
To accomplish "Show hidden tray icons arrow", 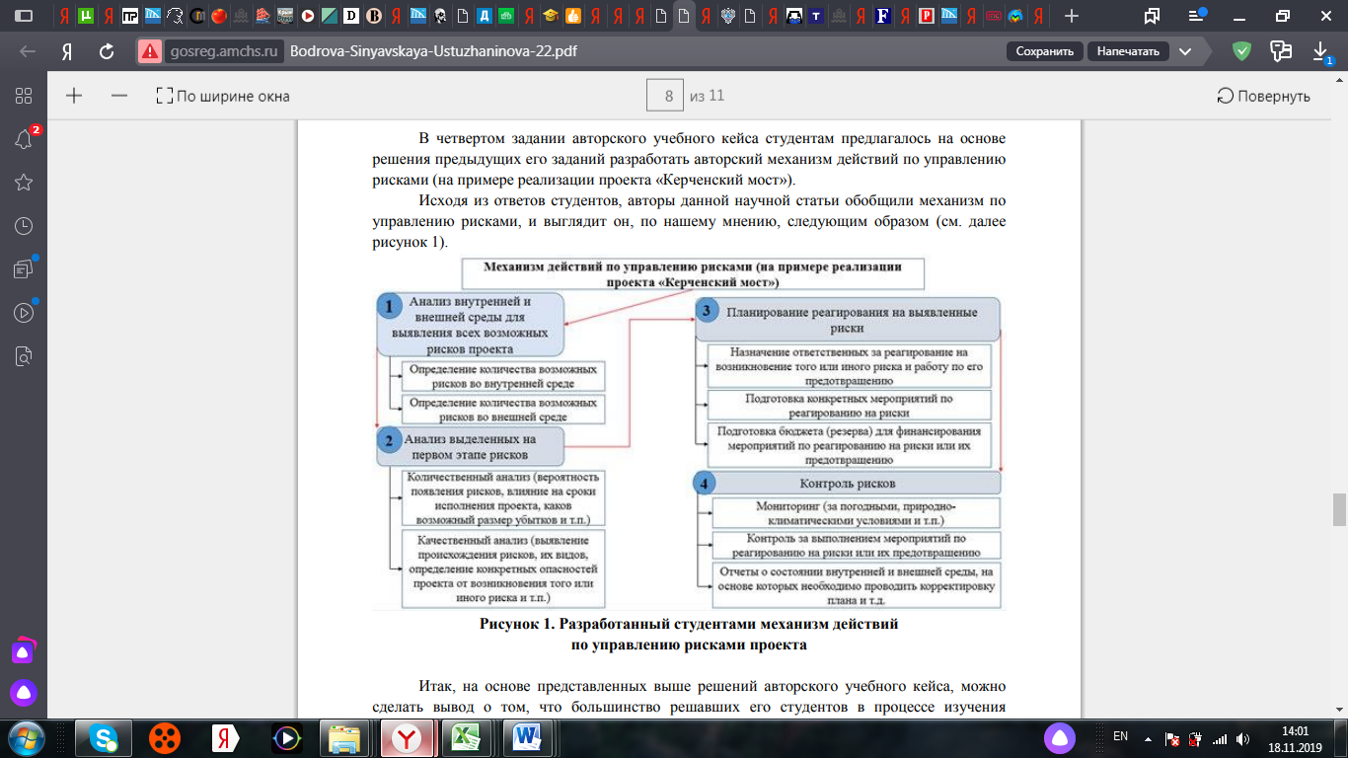I will 1148,738.
